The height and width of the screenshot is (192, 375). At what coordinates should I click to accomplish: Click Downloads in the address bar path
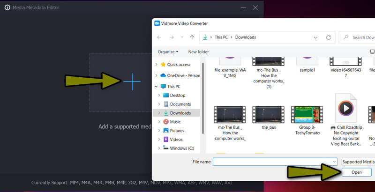pos(245,37)
